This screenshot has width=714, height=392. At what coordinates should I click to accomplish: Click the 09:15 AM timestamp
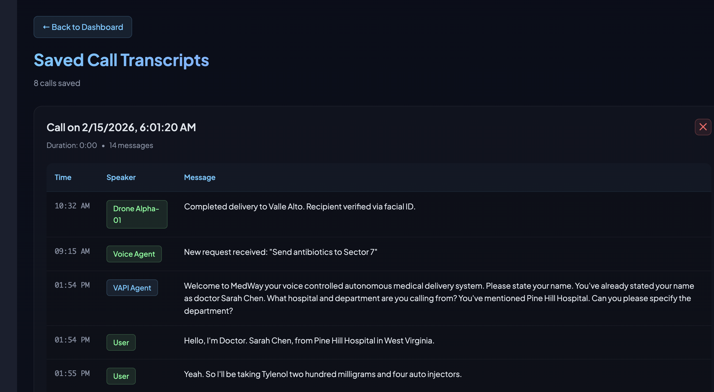click(72, 251)
